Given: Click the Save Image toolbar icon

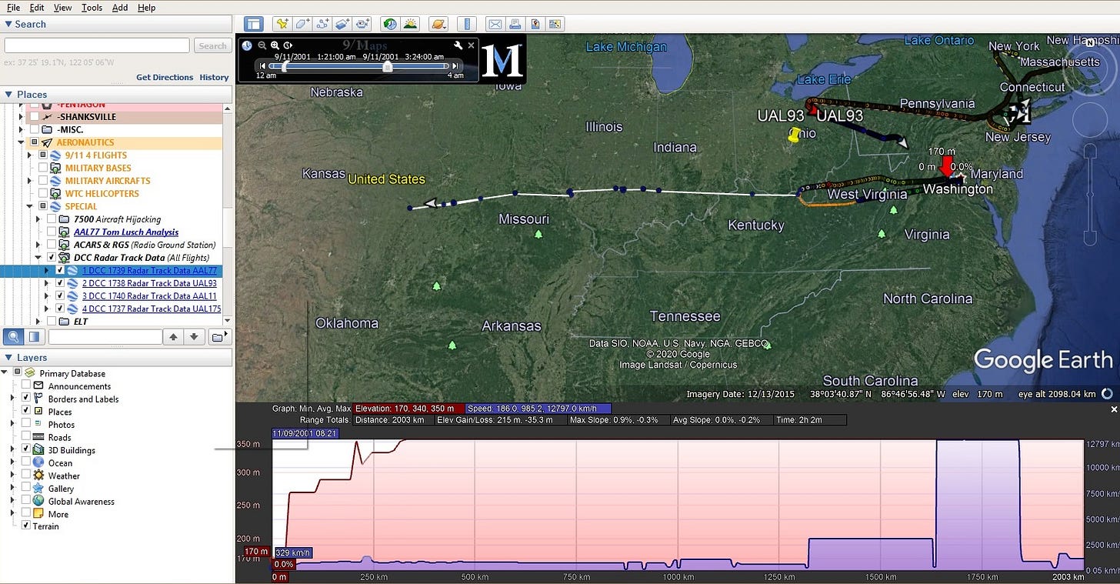Looking at the screenshot, I should pyautogui.click(x=535, y=24).
